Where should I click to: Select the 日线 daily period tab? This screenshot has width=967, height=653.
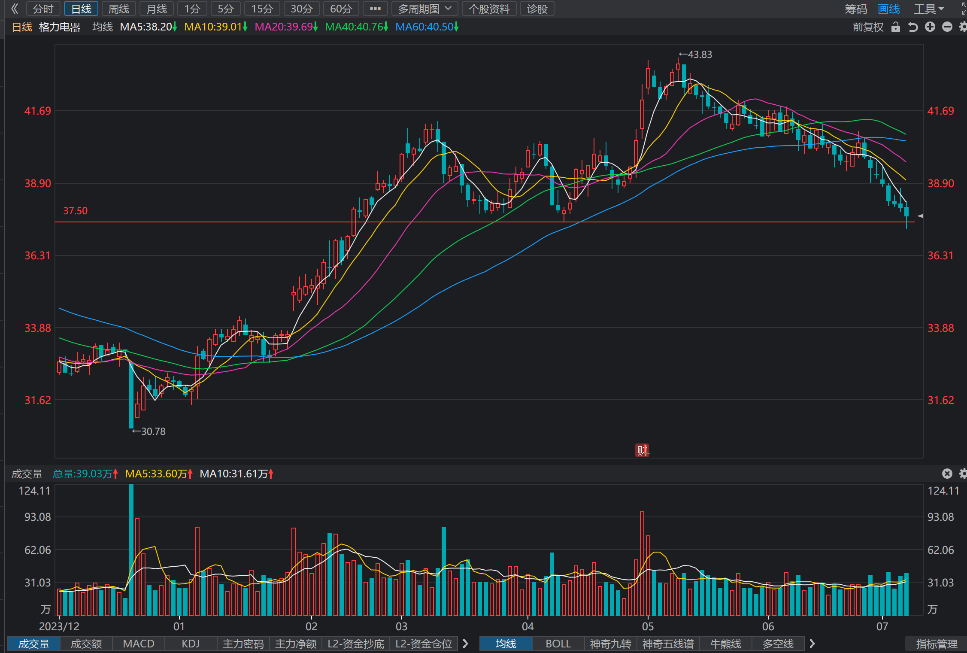[x=81, y=9]
